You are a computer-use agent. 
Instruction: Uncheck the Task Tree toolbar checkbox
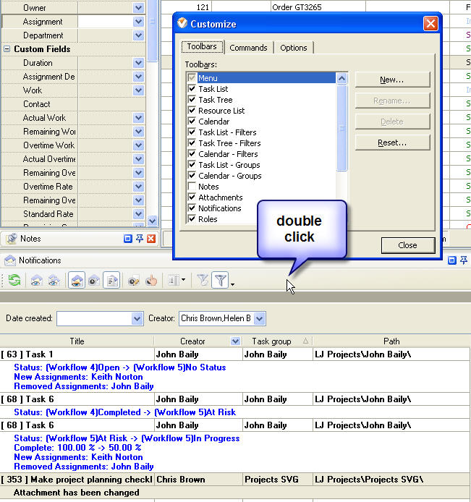[192, 100]
